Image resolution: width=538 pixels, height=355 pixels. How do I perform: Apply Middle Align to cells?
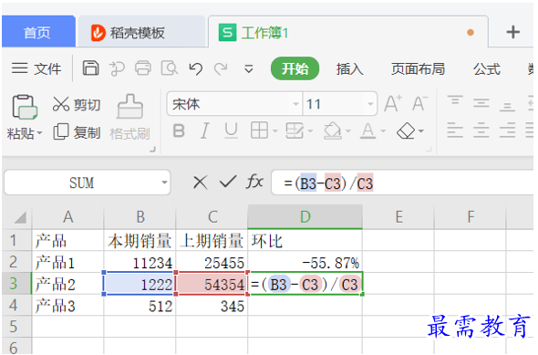click(x=481, y=103)
